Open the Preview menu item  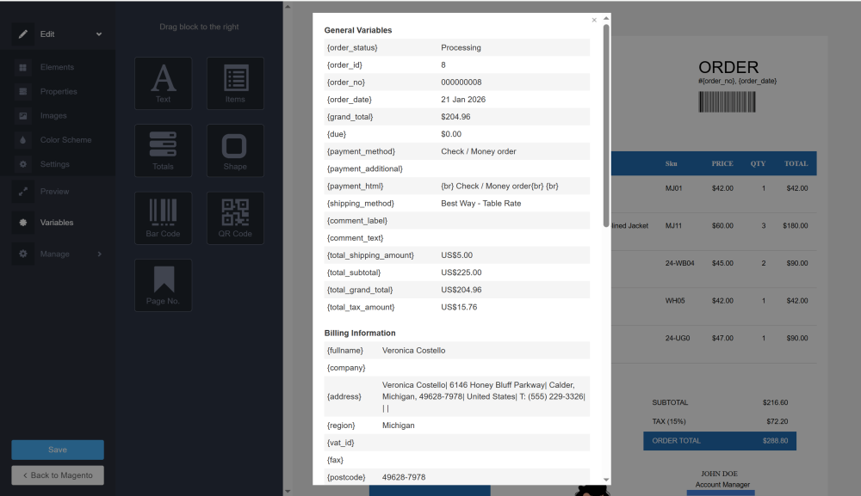pos(54,192)
